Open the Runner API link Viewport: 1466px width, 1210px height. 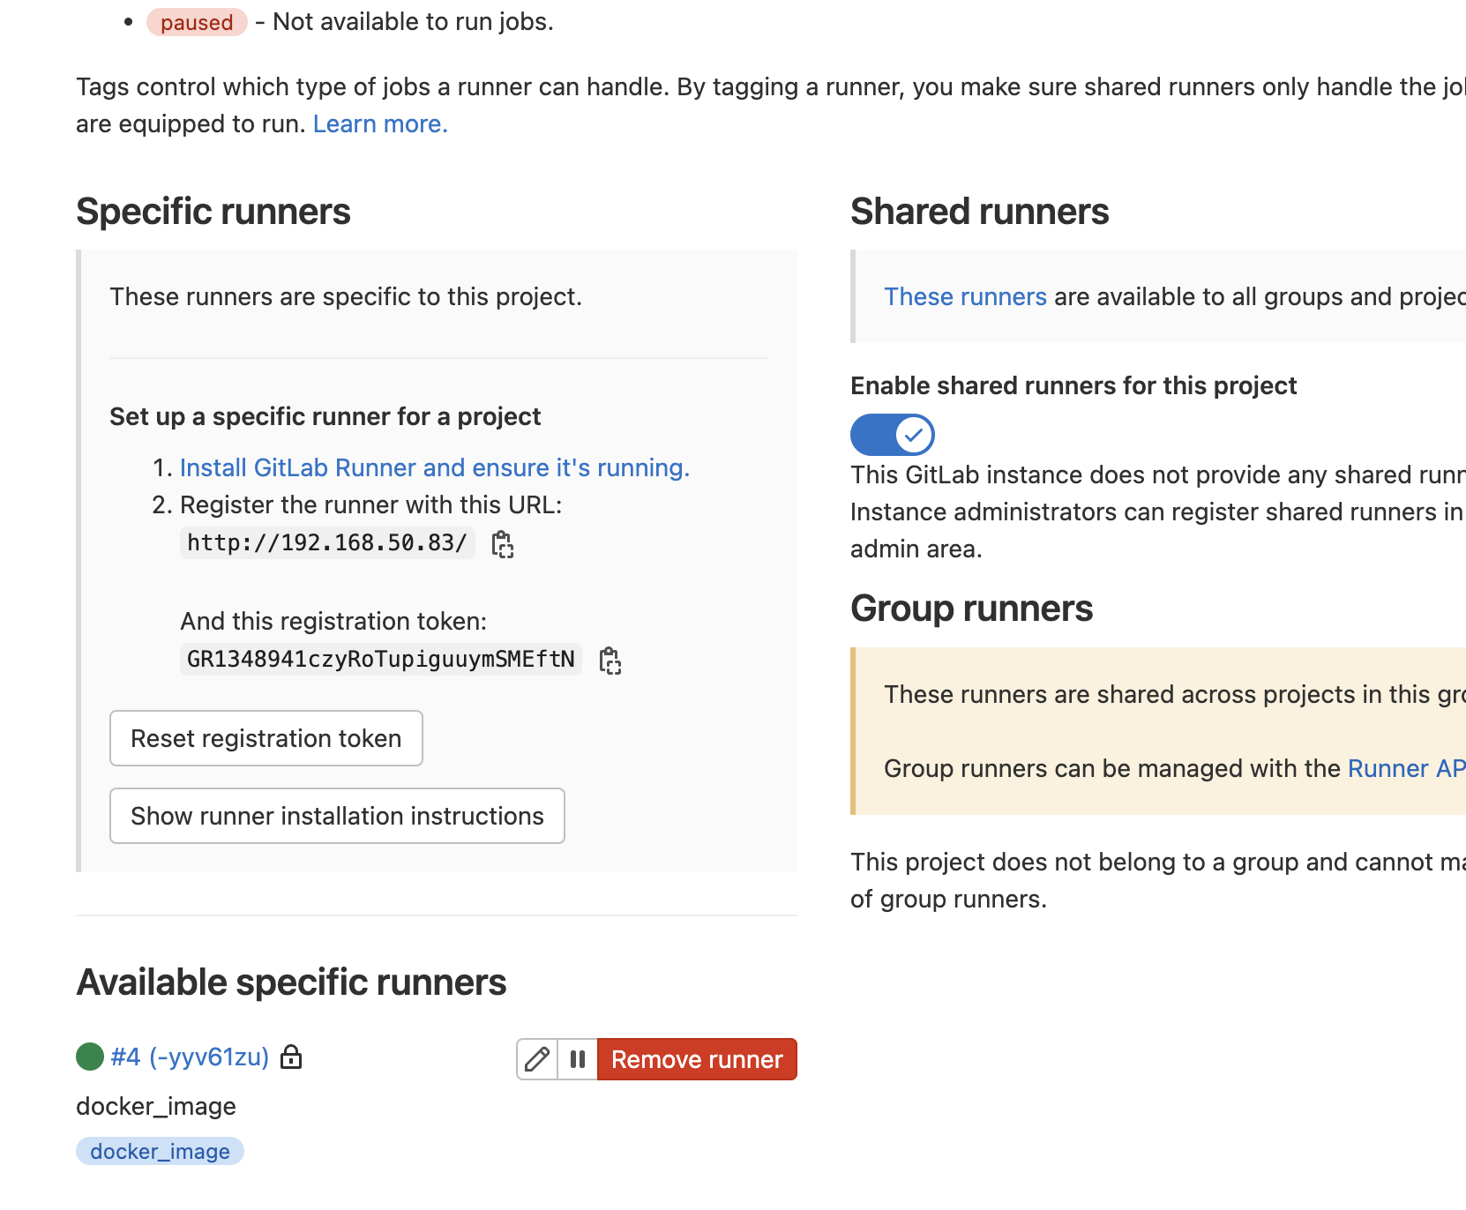pyautogui.click(x=1406, y=768)
